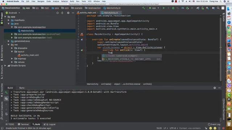Open Build panel settings gear
Screen dimensions: 232x130
click(215, 88)
